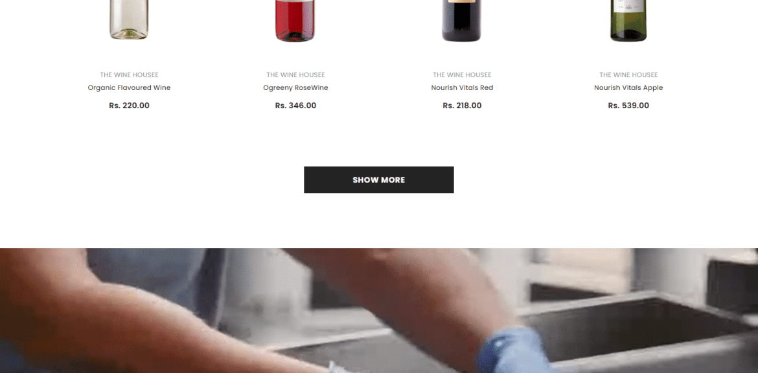Click the Rs. 218.00 price
This screenshot has height=373, width=758.
click(x=462, y=106)
